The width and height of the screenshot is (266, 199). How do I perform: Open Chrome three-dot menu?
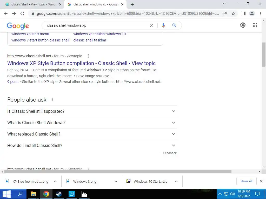coord(260,13)
